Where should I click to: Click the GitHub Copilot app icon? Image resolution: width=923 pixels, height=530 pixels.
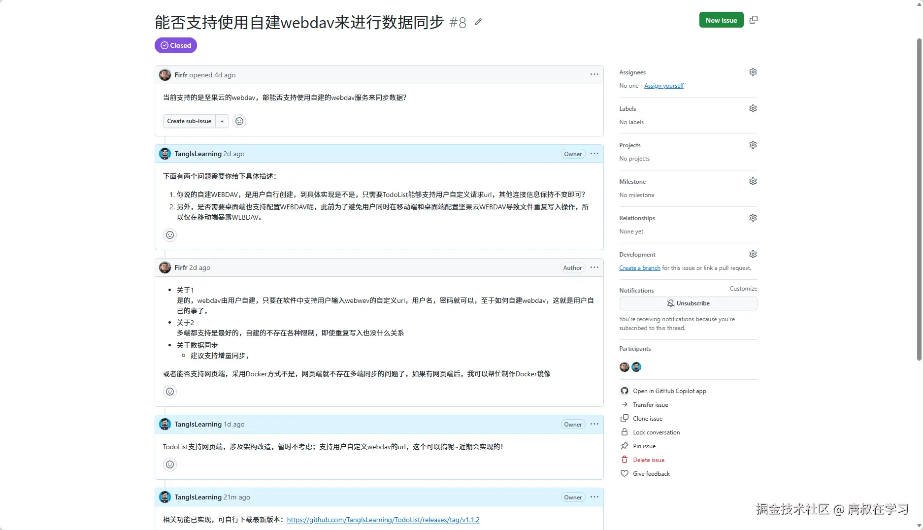pyautogui.click(x=624, y=391)
